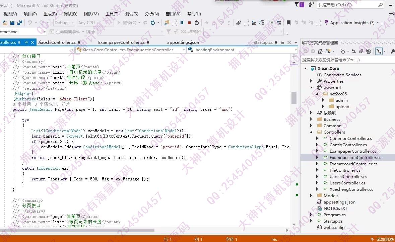The height and width of the screenshot is (242, 395).
Task: Expand the Common folder
Action: point(311,125)
